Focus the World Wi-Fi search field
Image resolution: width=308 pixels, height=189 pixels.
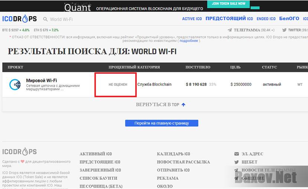(61, 19)
